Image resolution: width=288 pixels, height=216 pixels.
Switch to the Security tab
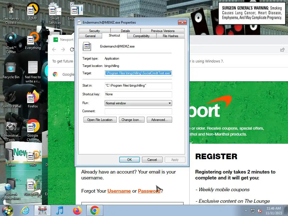94,31
